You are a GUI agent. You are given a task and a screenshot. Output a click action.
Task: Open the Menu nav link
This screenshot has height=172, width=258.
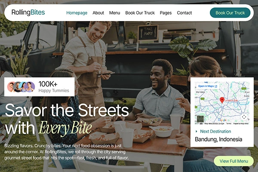pyautogui.click(x=115, y=13)
